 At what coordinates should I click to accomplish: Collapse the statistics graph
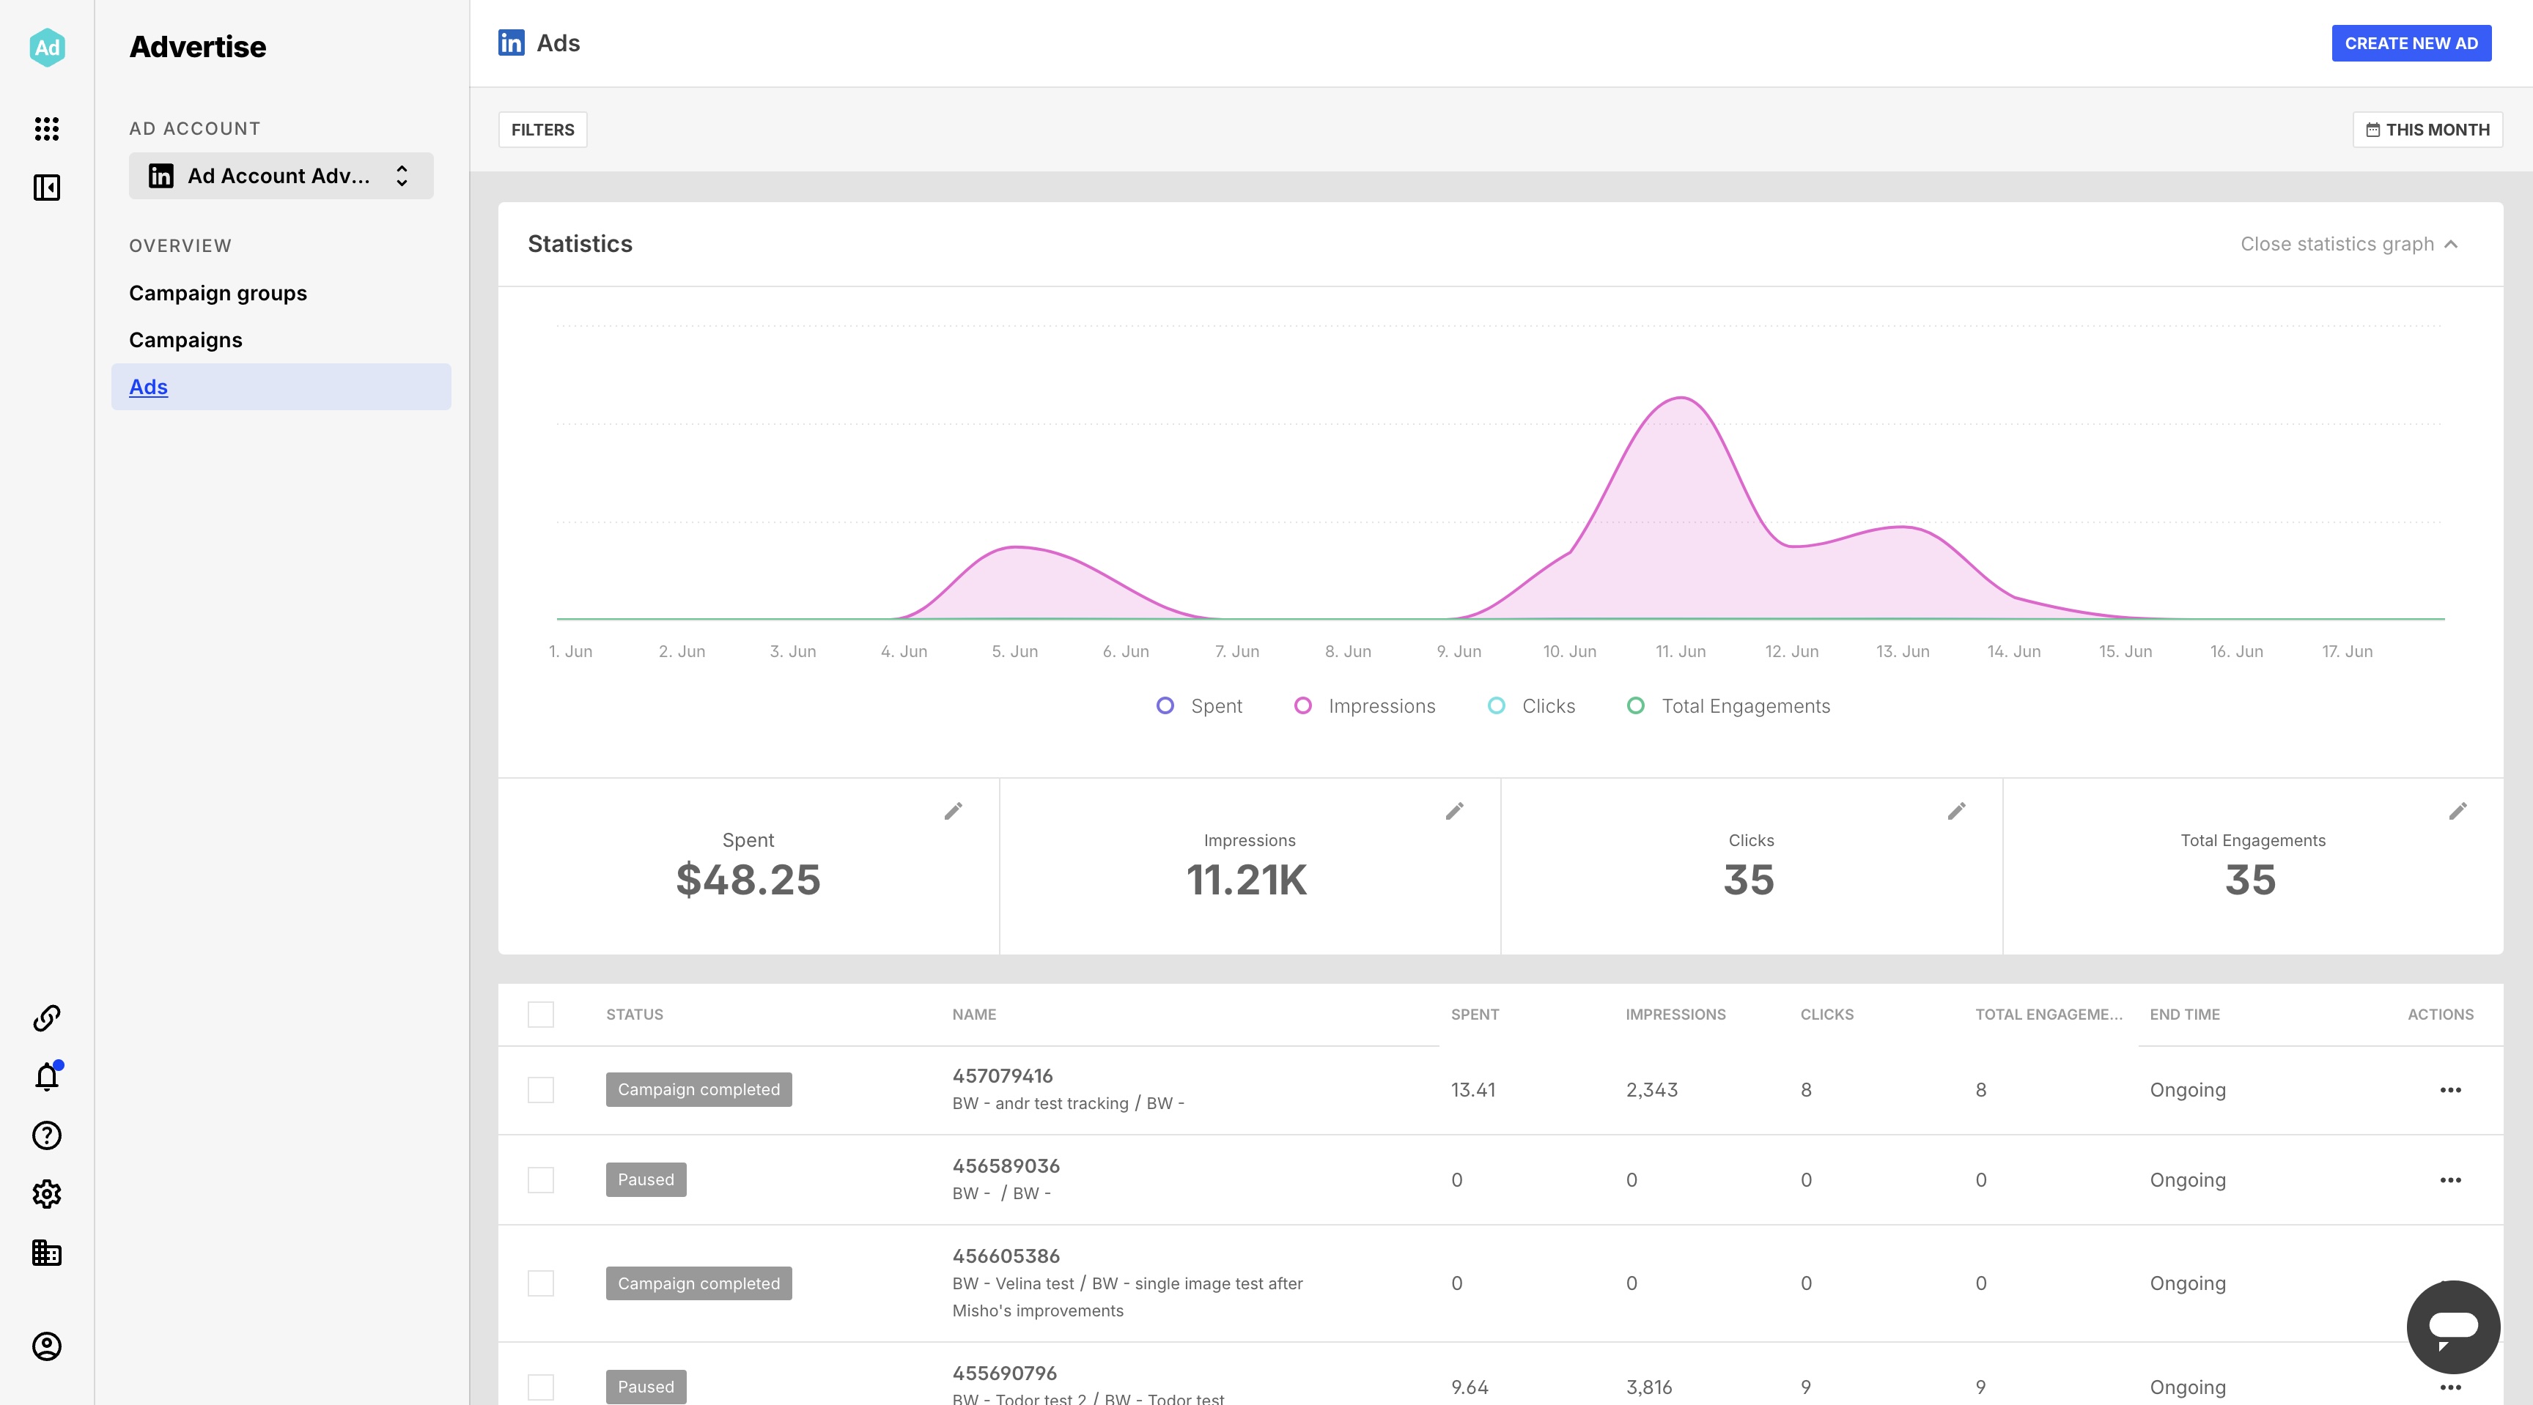coord(2349,244)
